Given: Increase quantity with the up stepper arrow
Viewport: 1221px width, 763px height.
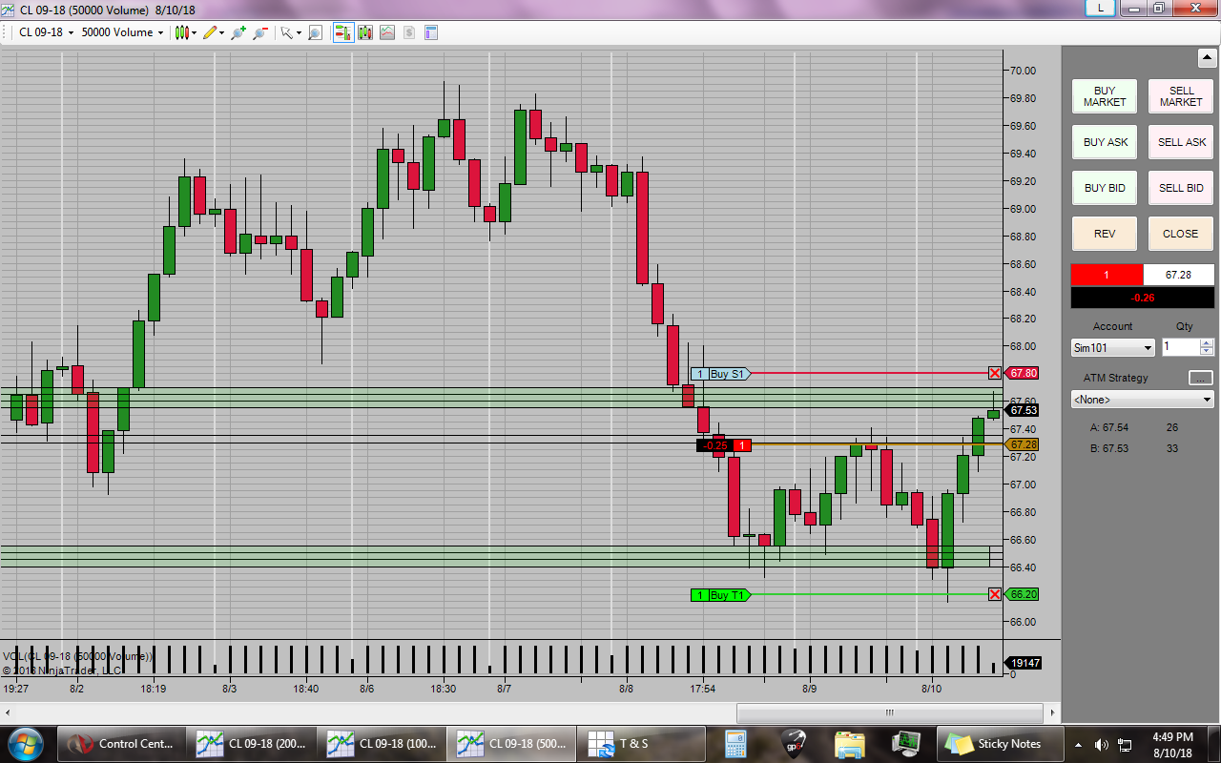Looking at the screenshot, I should (1207, 343).
